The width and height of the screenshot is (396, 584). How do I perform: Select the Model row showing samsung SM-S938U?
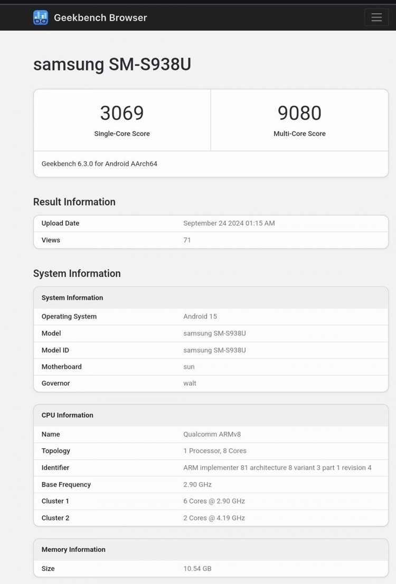tap(211, 333)
